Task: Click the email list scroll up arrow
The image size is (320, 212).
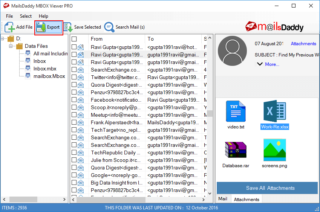Action: pos(210,38)
